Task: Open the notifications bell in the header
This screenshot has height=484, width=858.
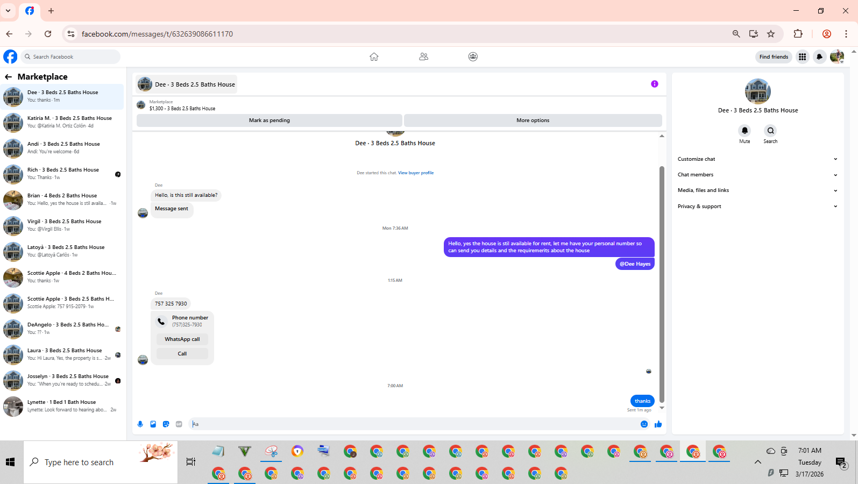Action: point(819,56)
